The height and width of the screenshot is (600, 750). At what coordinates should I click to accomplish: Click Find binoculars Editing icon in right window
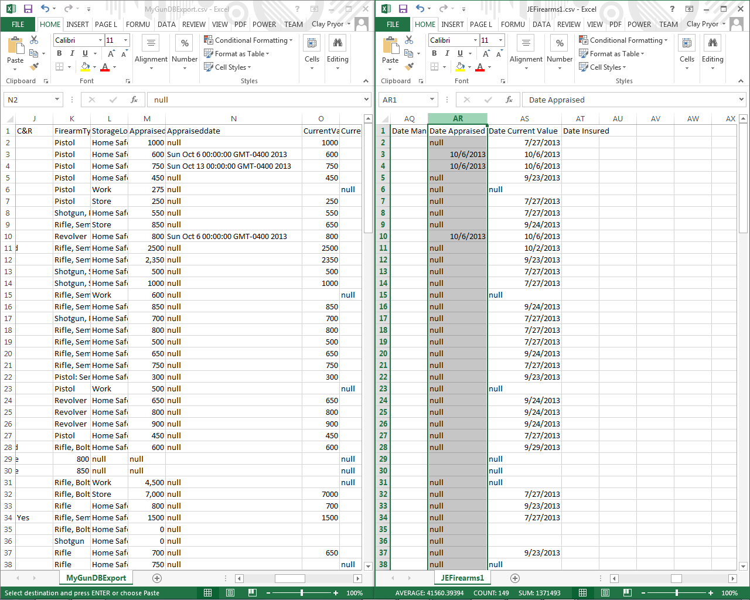(712, 43)
